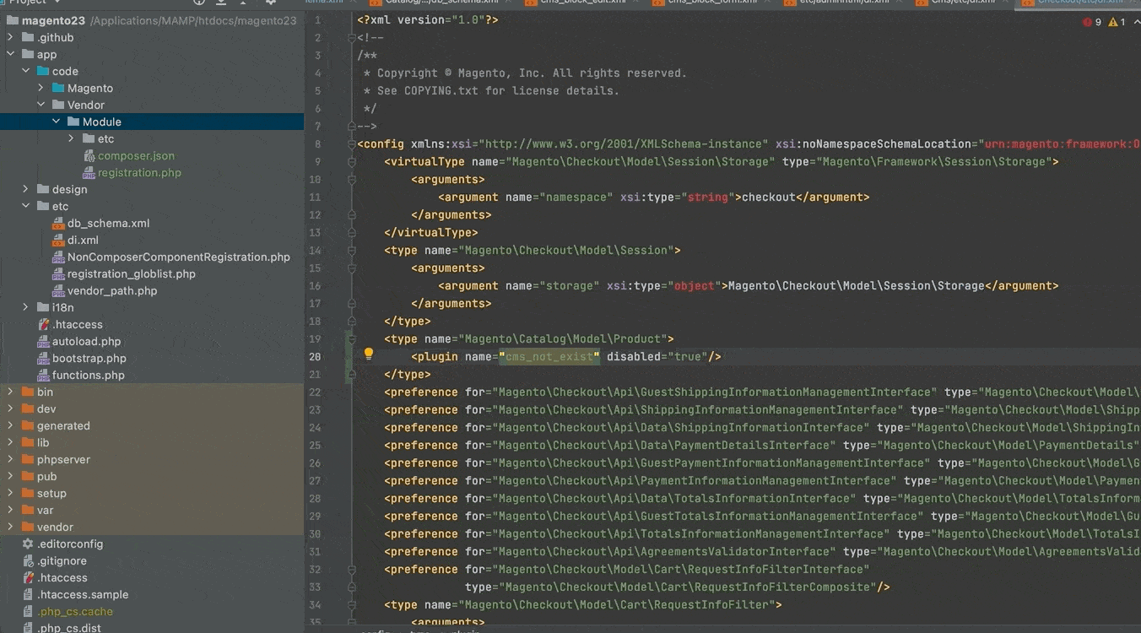Image resolution: width=1141 pixels, height=633 pixels.
Task: Click the yellow warnings indicator showing 1
Action: [x=1117, y=22]
